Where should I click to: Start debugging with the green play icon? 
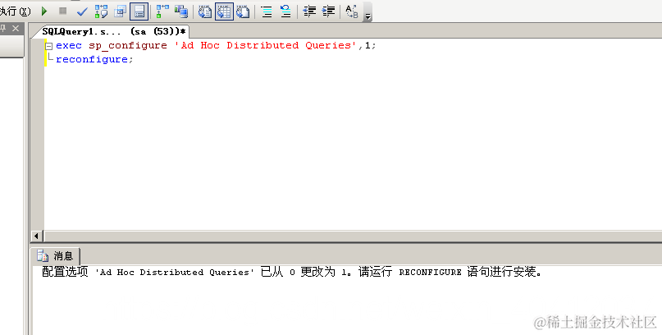coord(44,11)
